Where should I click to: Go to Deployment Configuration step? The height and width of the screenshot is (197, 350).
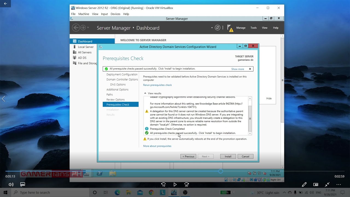[x=122, y=74]
